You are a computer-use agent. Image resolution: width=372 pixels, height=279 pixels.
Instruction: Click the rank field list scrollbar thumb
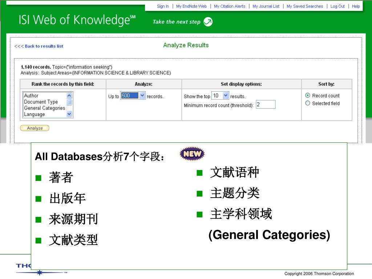click(x=69, y=102)
